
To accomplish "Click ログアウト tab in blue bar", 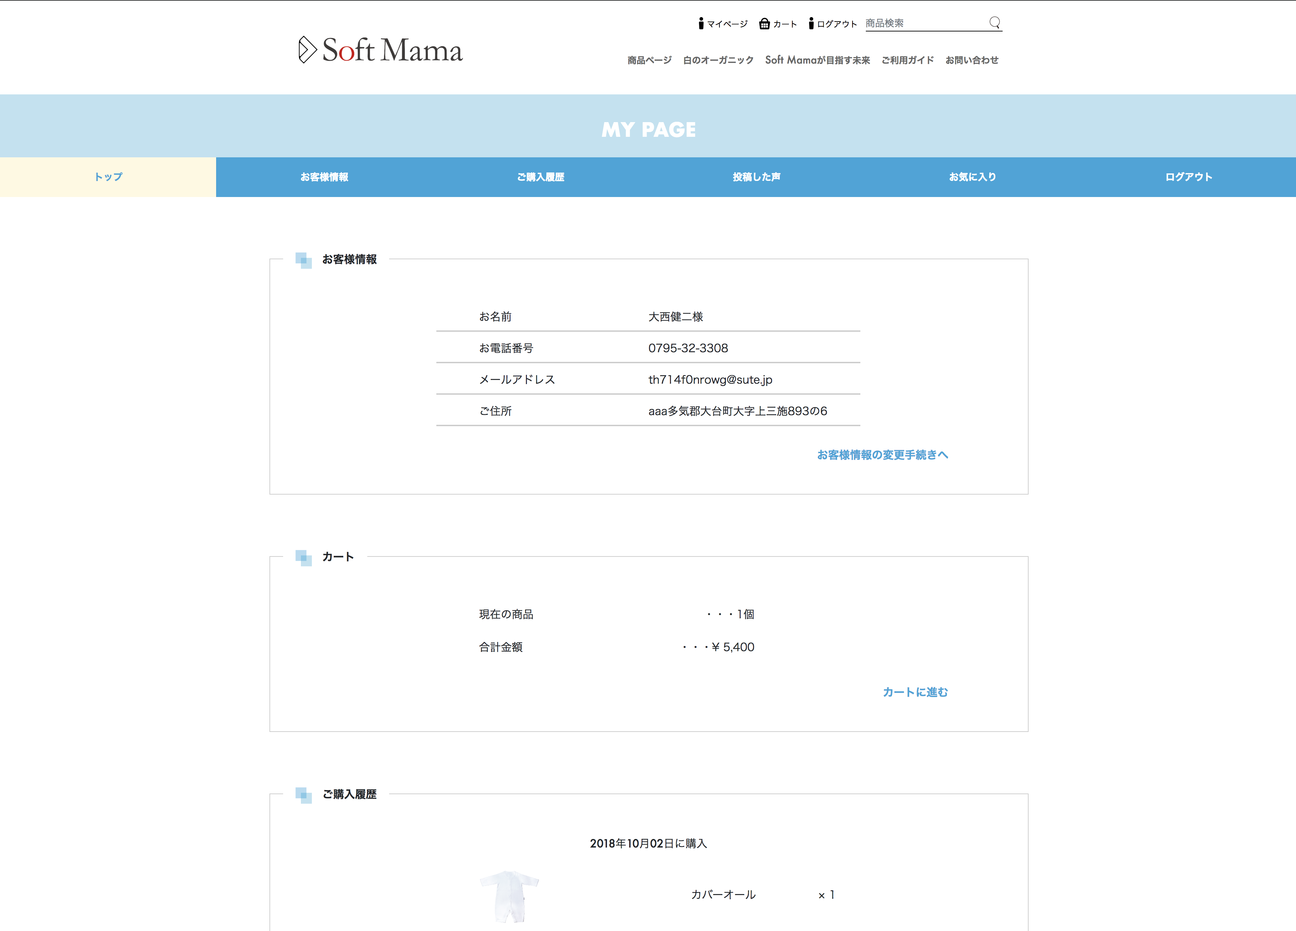I will (1188, 177).
